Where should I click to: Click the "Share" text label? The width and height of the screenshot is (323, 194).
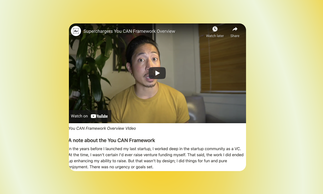(x=235, y=36)
